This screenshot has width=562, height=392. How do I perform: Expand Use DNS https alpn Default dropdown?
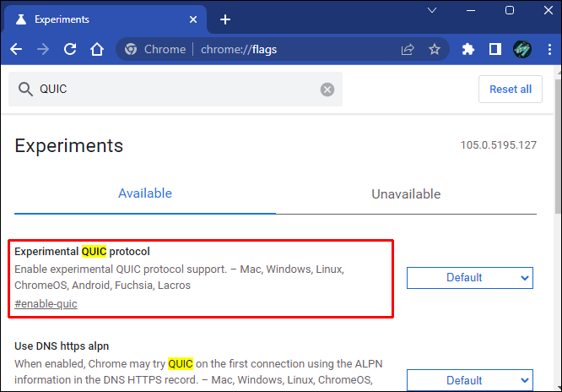tap(469, 380)
